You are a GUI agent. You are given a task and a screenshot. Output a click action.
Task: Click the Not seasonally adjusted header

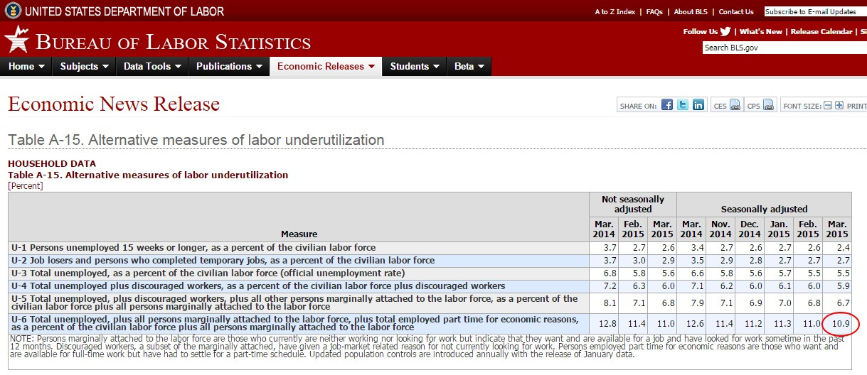click(x=633, y=204)
